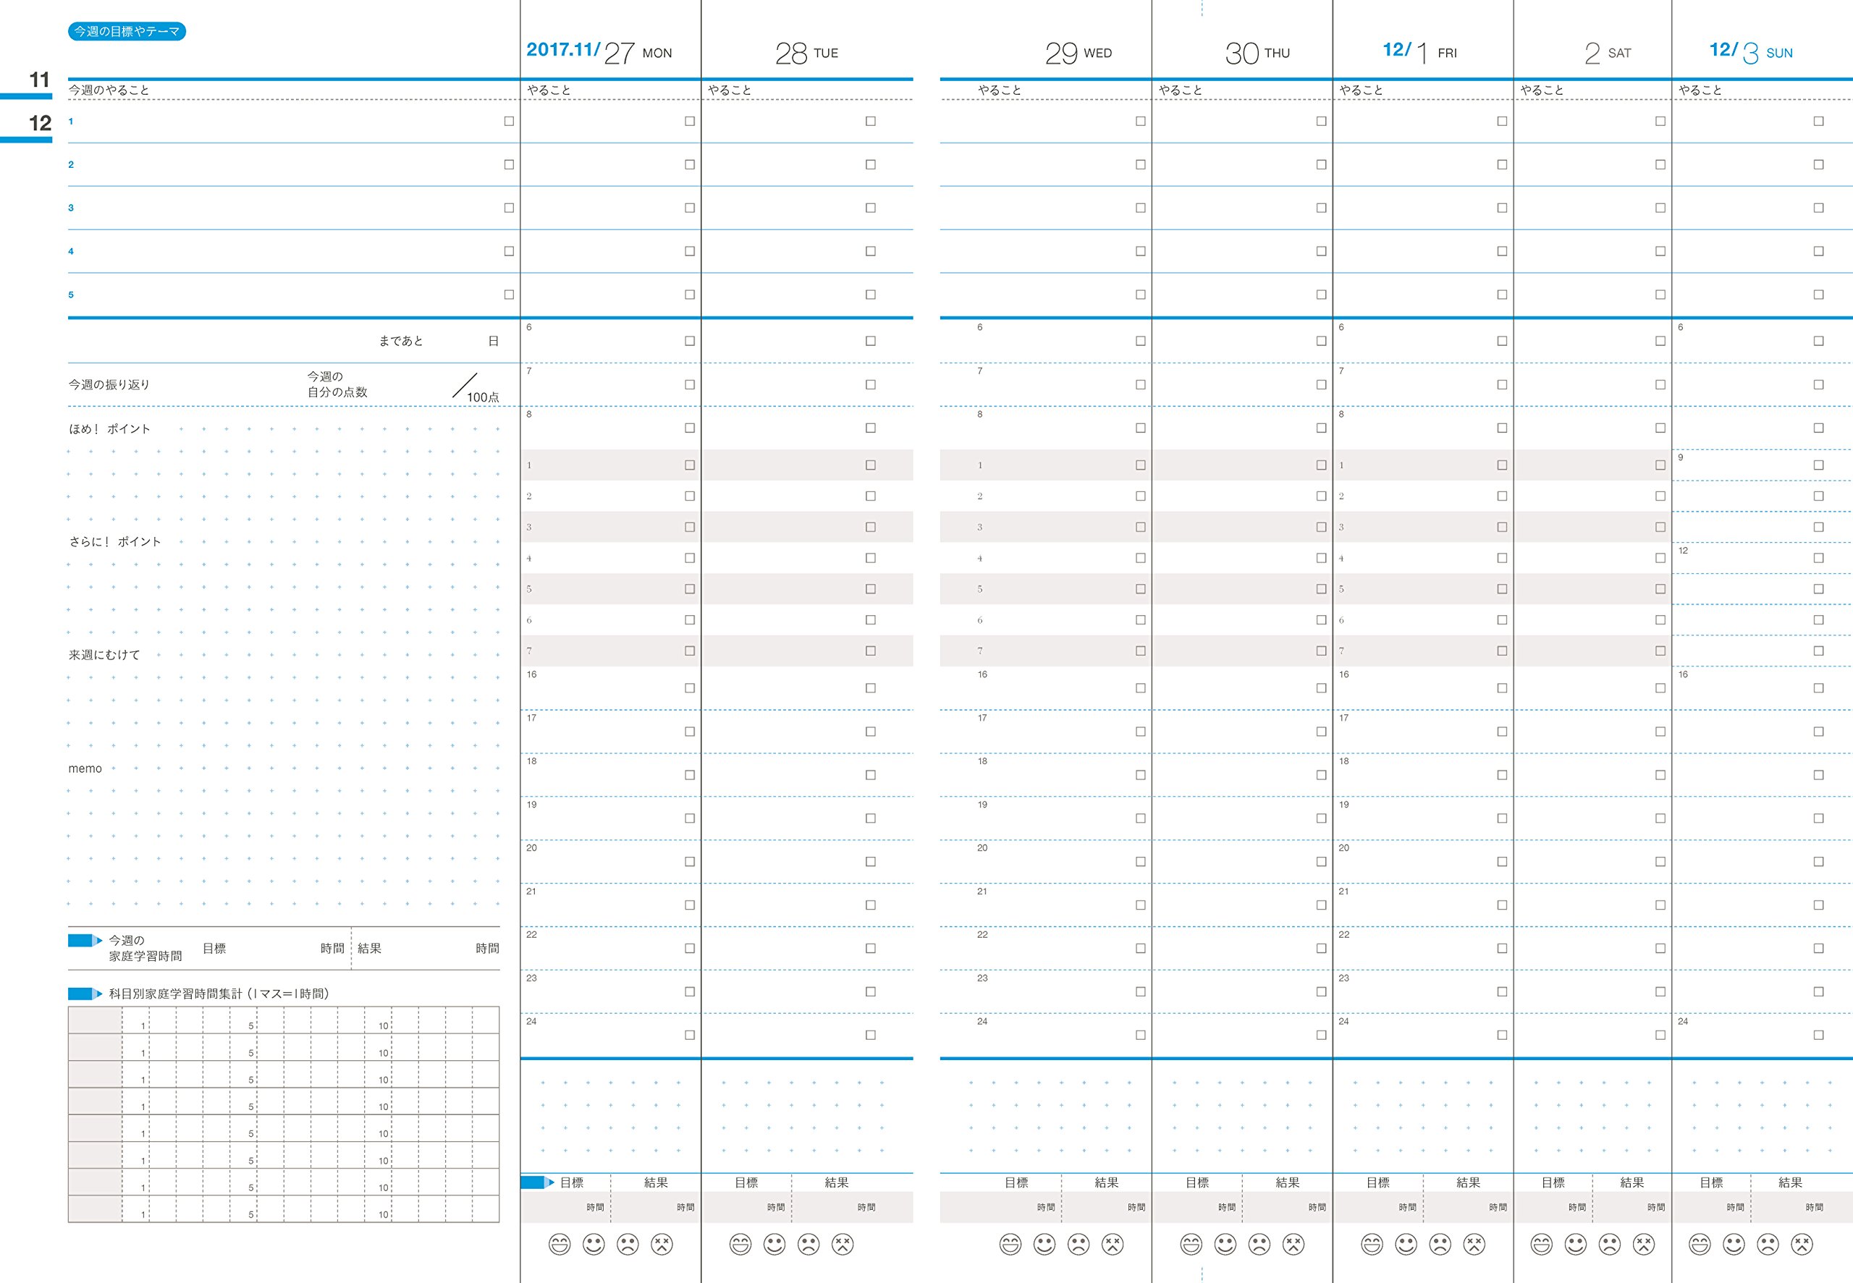
Task: Select Monday's crossed-eyes dizzy face icon
Action: pos(662,1245)
